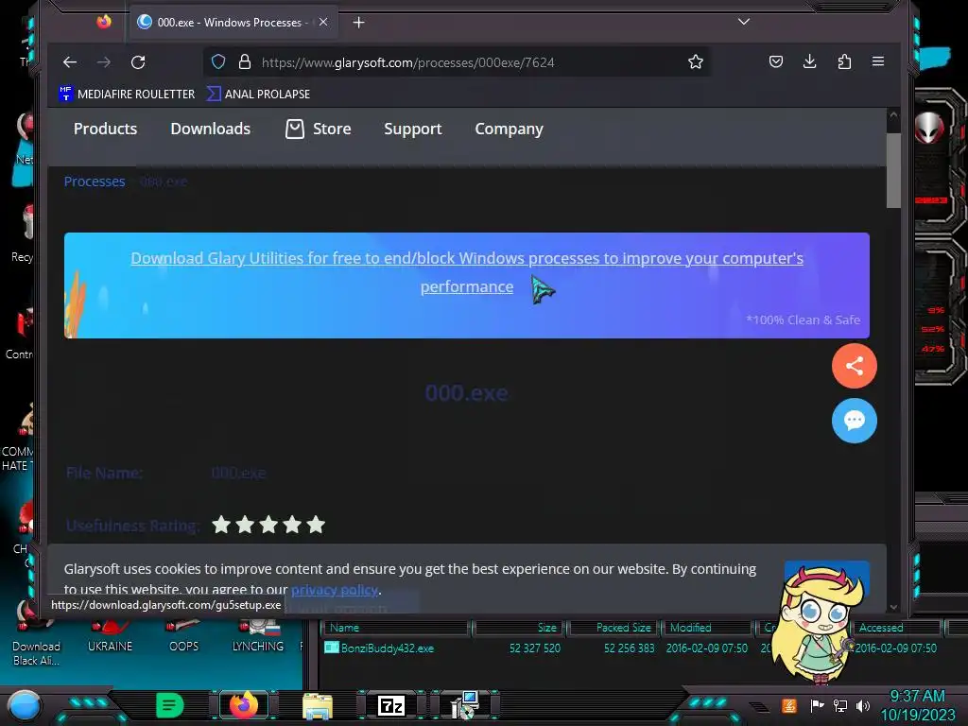Click the 7-Zip taskbar icon
The image size is (968, 726).
(391, 705)
